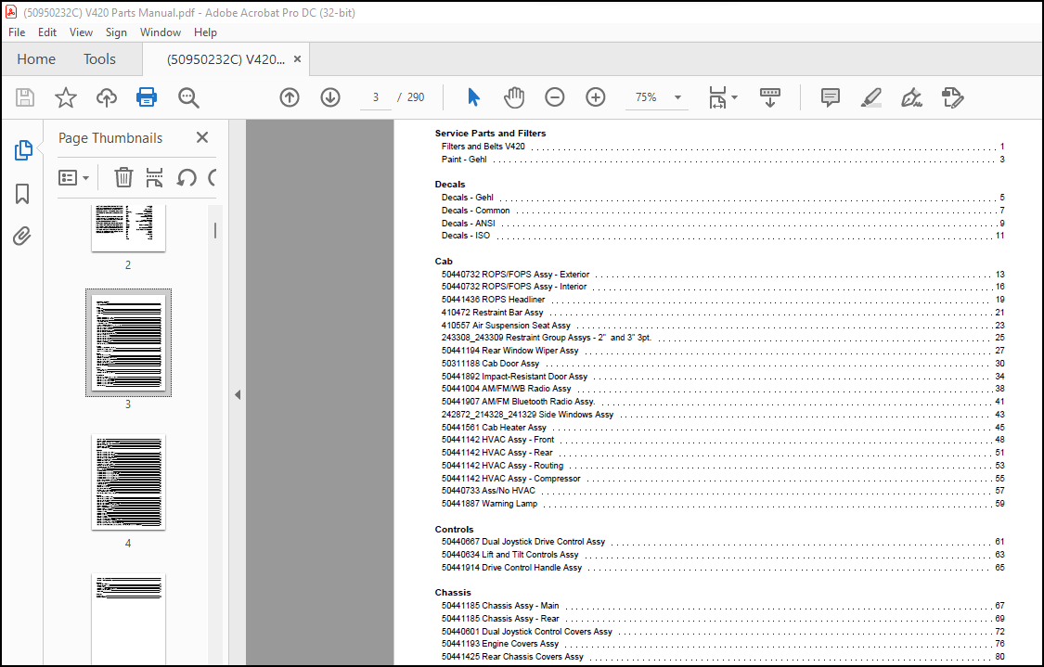Open the Window menu
The image size is (1044, 667).
161,32
